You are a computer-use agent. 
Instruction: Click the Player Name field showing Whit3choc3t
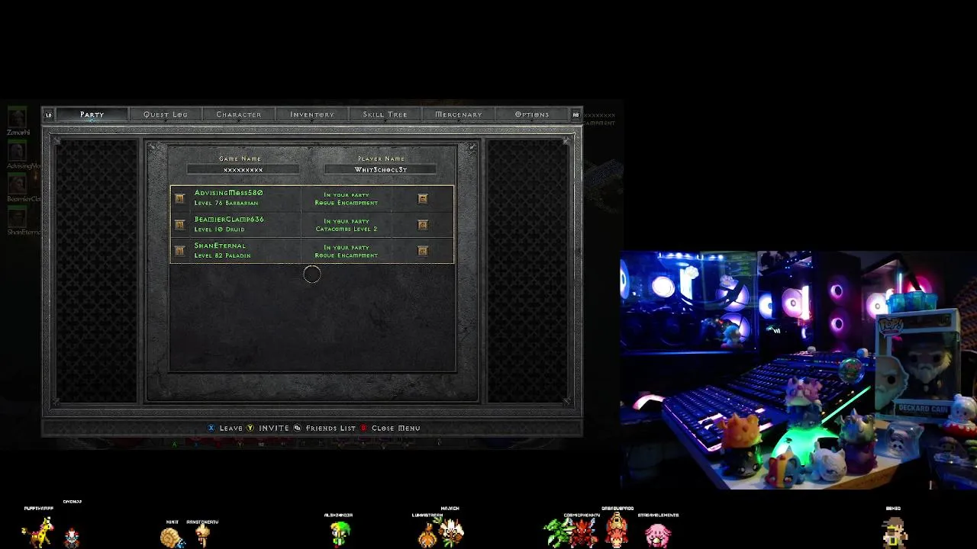381,169
